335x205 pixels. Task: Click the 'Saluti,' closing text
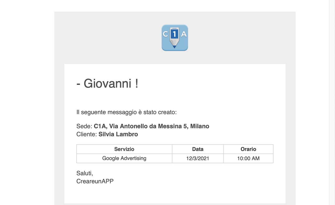85,173
